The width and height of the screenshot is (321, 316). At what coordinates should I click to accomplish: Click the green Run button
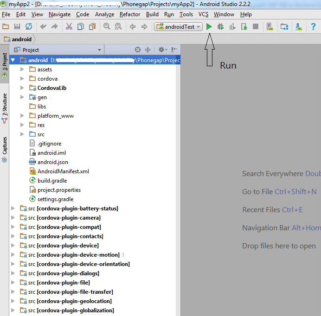tap(209, 27)
